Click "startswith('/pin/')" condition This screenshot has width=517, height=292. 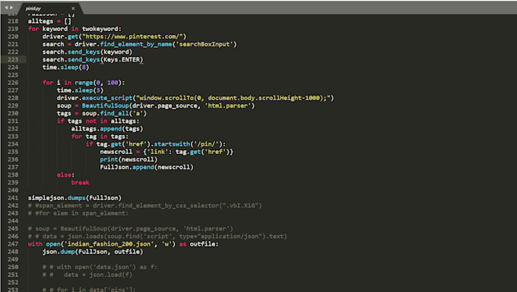[188, 144]
